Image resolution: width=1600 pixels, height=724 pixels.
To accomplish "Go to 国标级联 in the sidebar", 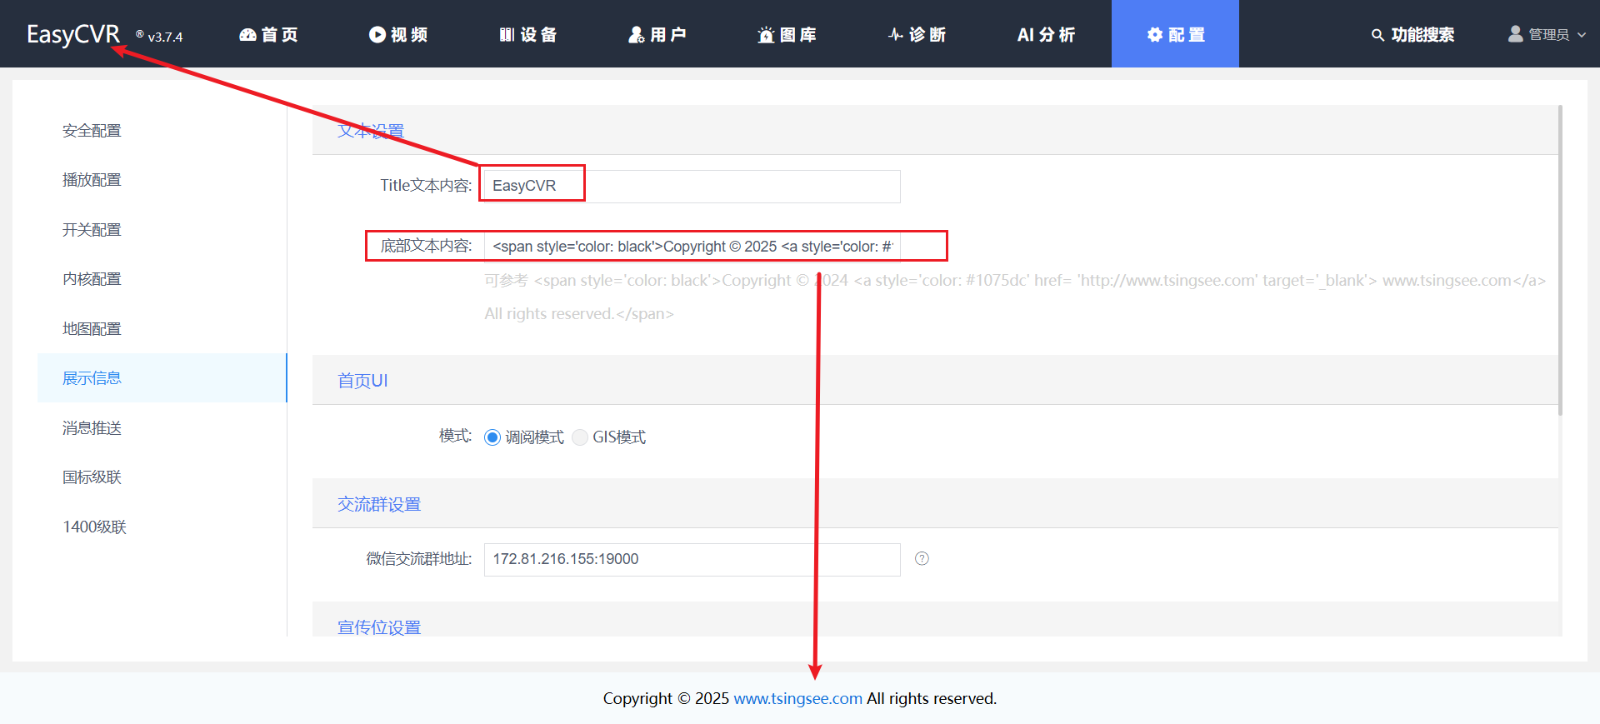I will coord(92,477).
